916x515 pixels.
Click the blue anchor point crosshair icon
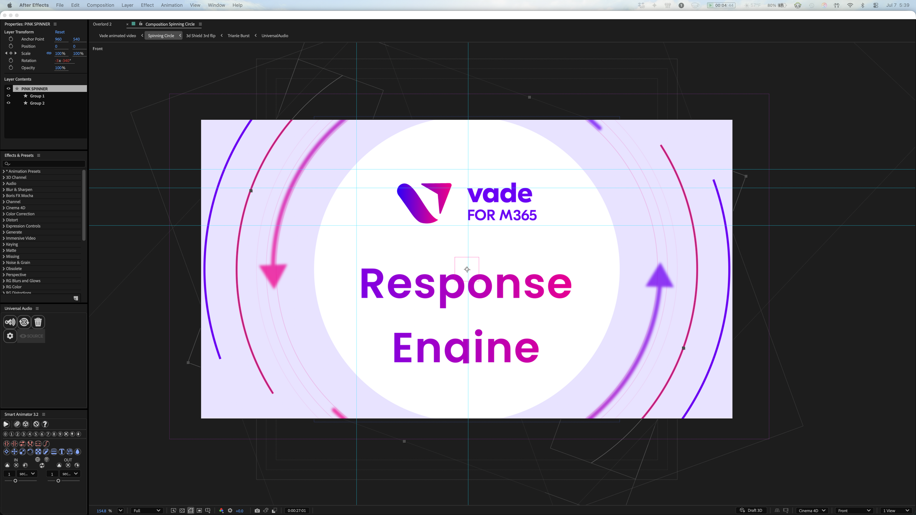[7, 452]
